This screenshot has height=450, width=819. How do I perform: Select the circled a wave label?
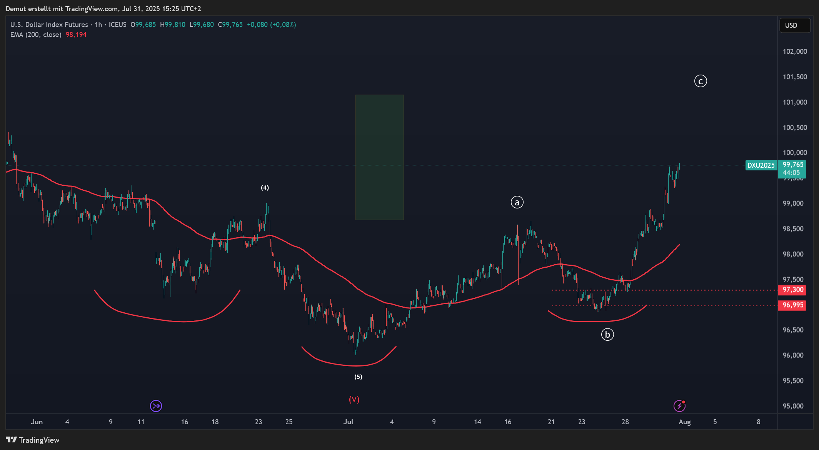coord(517,202)
